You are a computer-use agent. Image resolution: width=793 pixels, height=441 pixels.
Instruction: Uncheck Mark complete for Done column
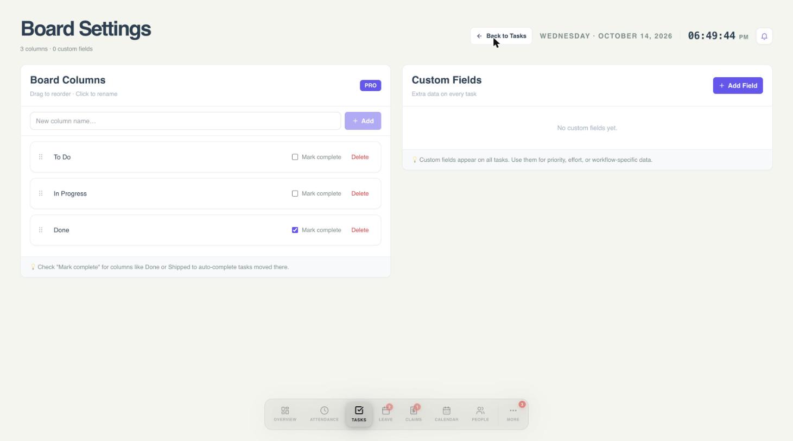pos(295,230)
